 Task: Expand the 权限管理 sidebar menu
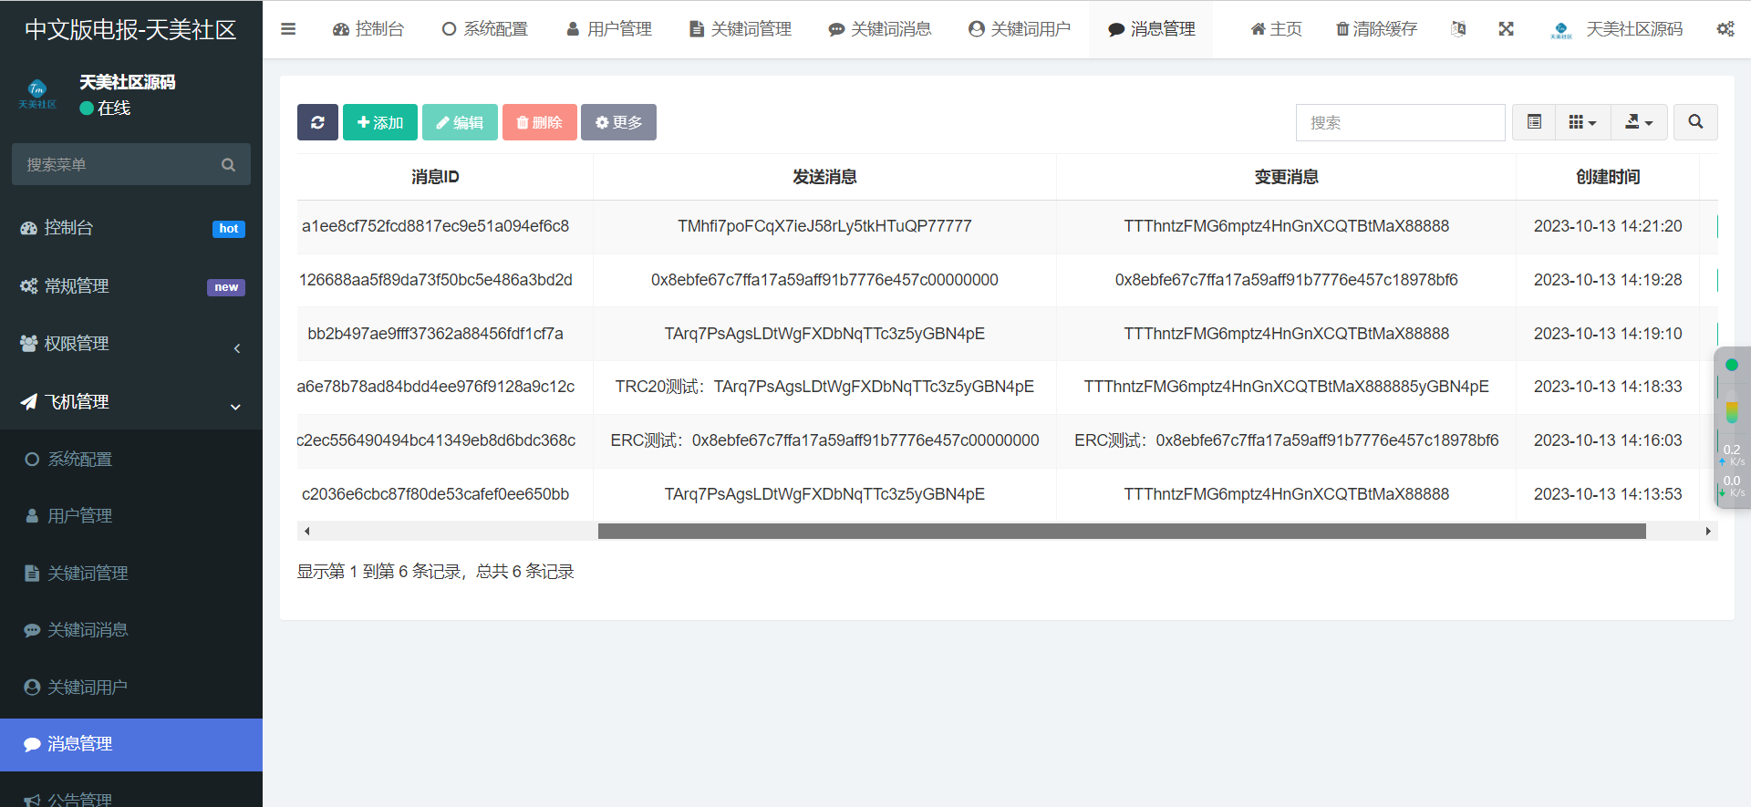131,344
